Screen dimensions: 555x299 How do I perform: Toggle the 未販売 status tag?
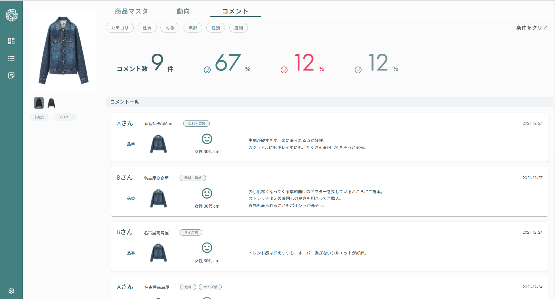point(39,117)
